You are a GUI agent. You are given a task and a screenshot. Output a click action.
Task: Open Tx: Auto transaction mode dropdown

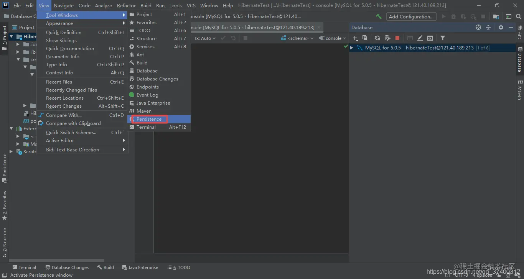tap(205, 38)
